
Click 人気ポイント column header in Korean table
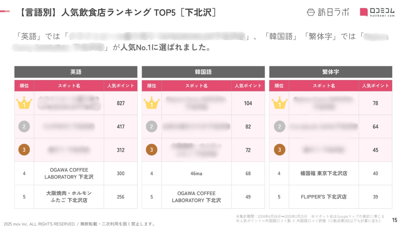pyautogui.click(x=248, y=86)
